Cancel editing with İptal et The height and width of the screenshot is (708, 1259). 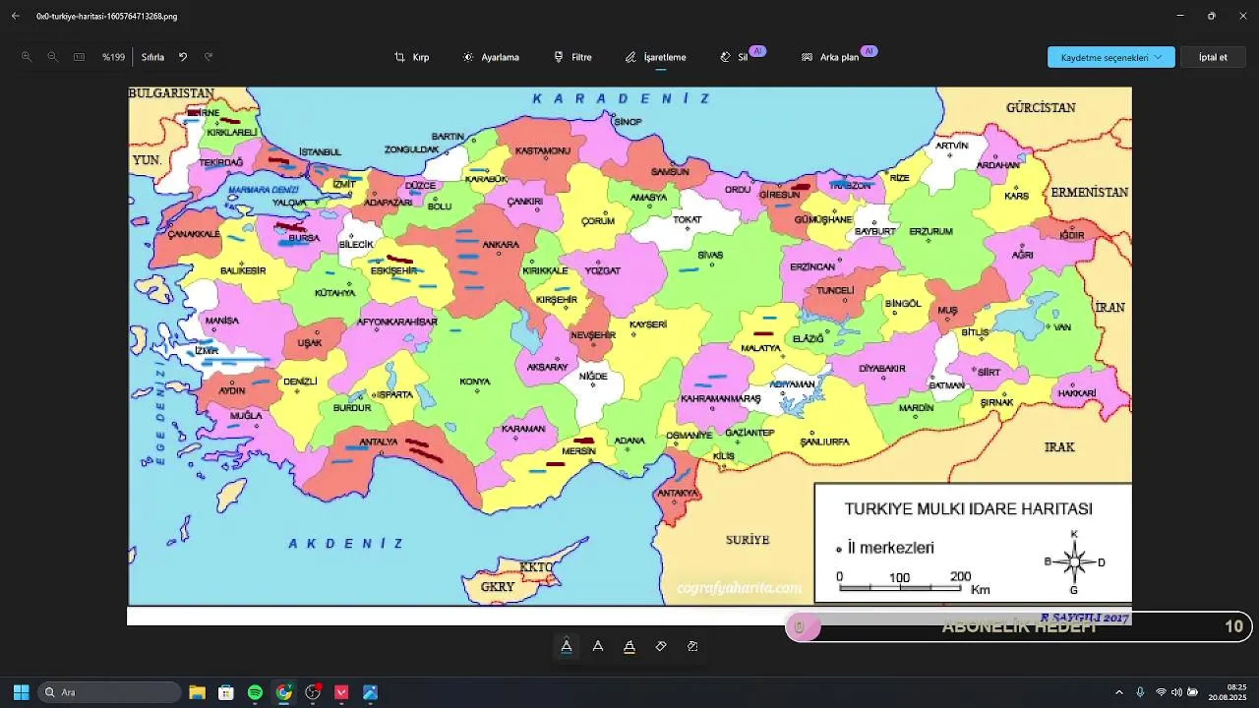coord(1213,57)
